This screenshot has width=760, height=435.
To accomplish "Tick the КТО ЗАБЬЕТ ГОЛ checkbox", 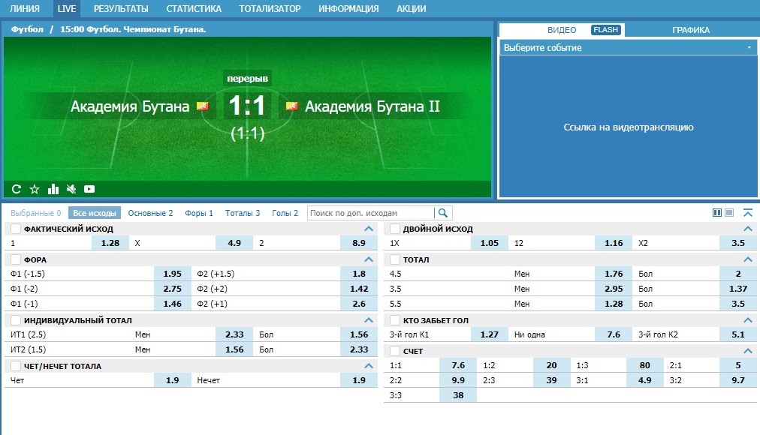I will (395, 320).
